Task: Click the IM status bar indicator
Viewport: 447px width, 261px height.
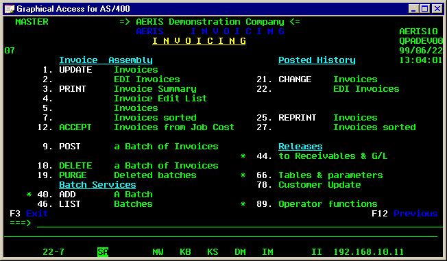Action: 267,252
